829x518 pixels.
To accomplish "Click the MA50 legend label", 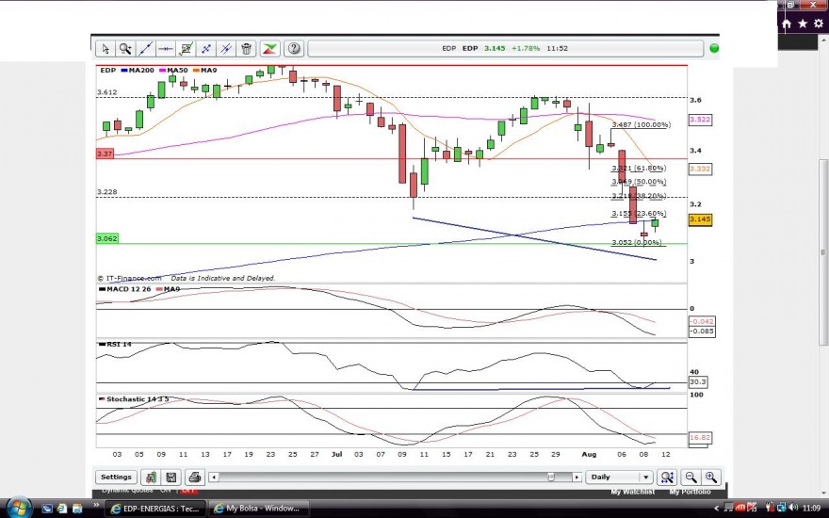I will pos(173,71).
